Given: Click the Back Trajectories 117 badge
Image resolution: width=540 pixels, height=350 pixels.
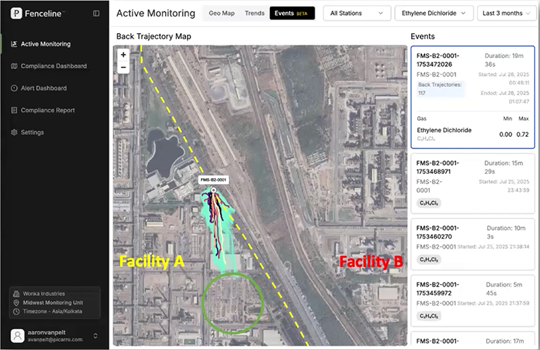Looking at the screenshot, I should (439, 89).
